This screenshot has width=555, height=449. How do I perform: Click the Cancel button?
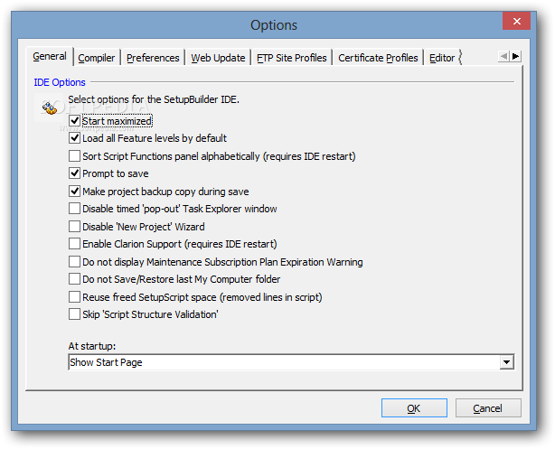[488, 408]
